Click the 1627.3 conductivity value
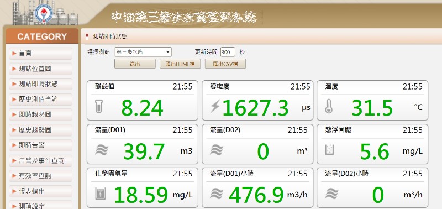Screen dimensions: 442x209 tap(255, 108)
